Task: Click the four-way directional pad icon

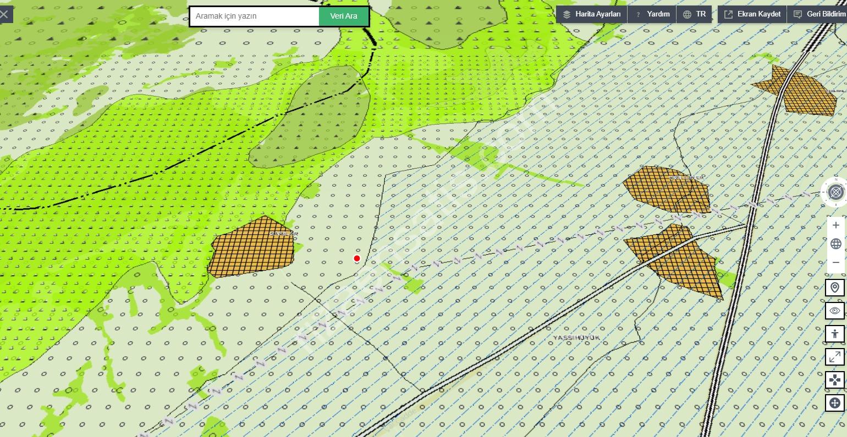Action: tap(835, 380)
